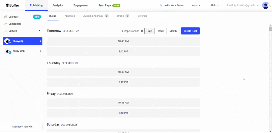The image size is (272, 133).
Task: Open the Calendar sidebar link
Action: tap(14, 17)
